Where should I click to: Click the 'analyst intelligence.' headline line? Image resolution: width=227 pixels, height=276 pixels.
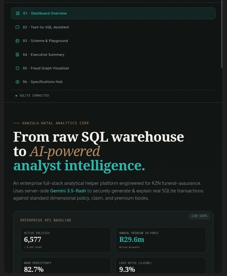[79, 166]
